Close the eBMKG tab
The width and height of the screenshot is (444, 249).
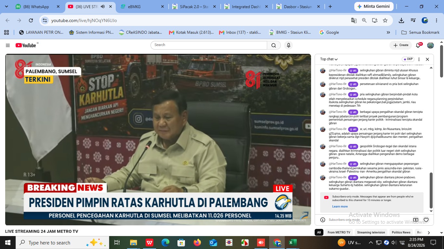(x=162, y=6)
